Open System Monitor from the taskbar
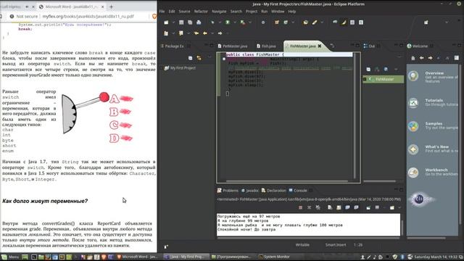The image size is (464, 261). pos(274,257)
